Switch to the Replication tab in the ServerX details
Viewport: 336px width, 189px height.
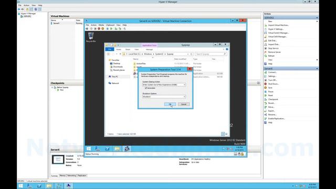pyautogui.click(x=82, y=176)
